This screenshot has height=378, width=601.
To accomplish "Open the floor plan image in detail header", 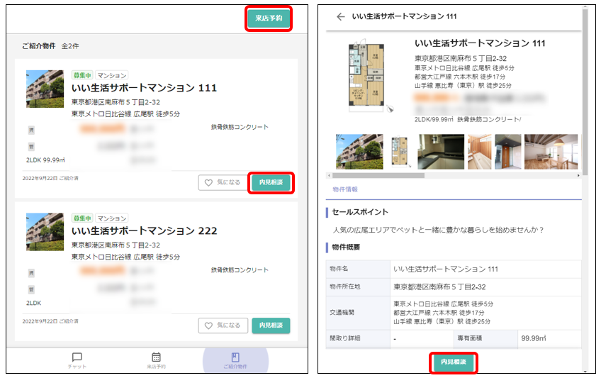I will click(366, 75).
